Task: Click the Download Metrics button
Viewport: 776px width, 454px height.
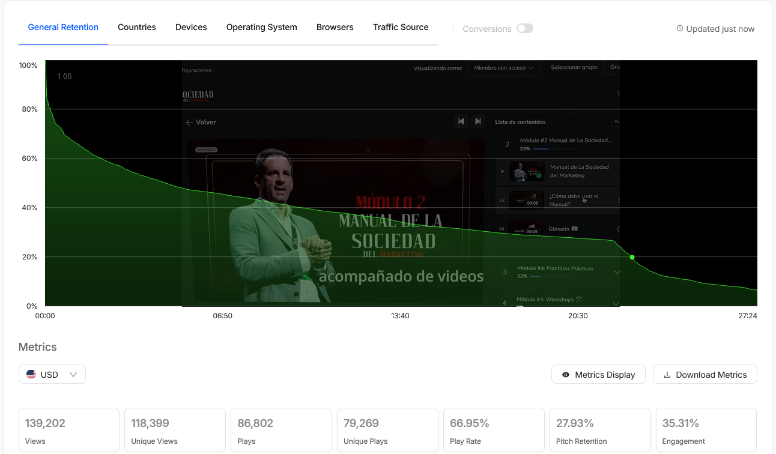Action: coord(705,374)
